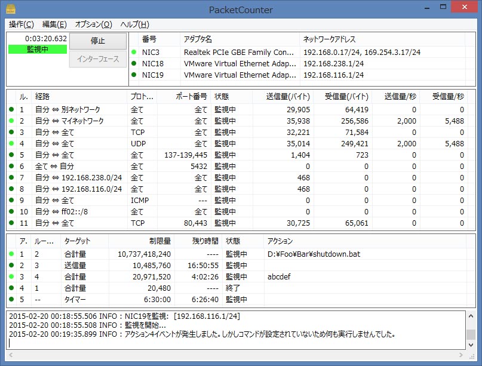Screen dimensions: 482x366
Task: Click green status dot for NIC3 adapter
Action: (134, 52)
